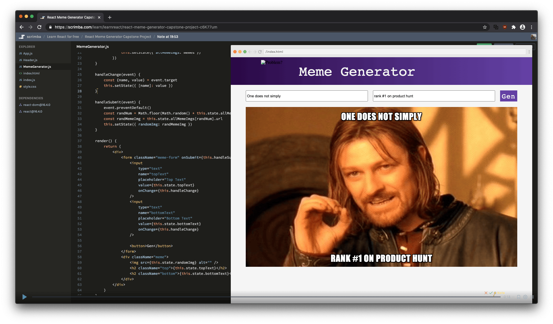Open the Chrome profile account icon

pos(523,27)
